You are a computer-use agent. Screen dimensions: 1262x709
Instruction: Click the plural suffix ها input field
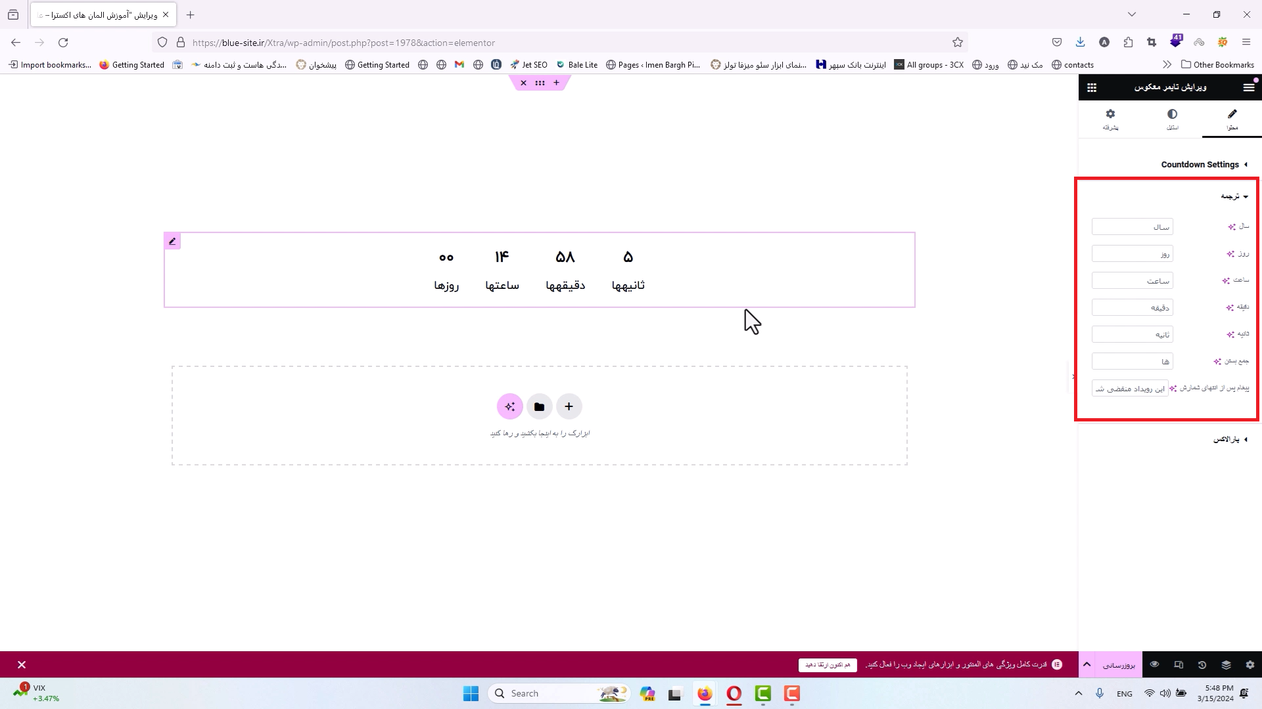[x=1132, y=361]
